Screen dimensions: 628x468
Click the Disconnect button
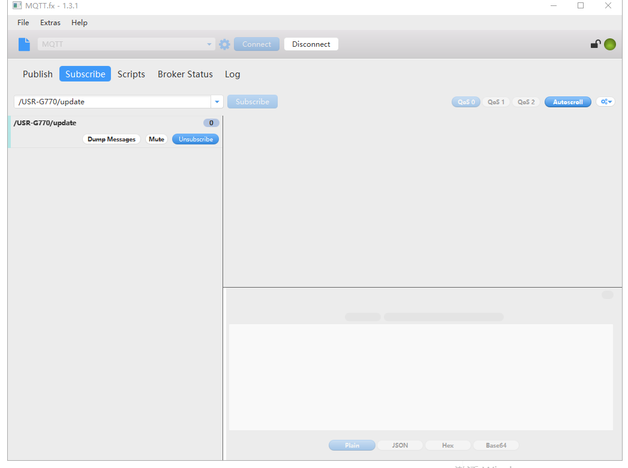311,44
